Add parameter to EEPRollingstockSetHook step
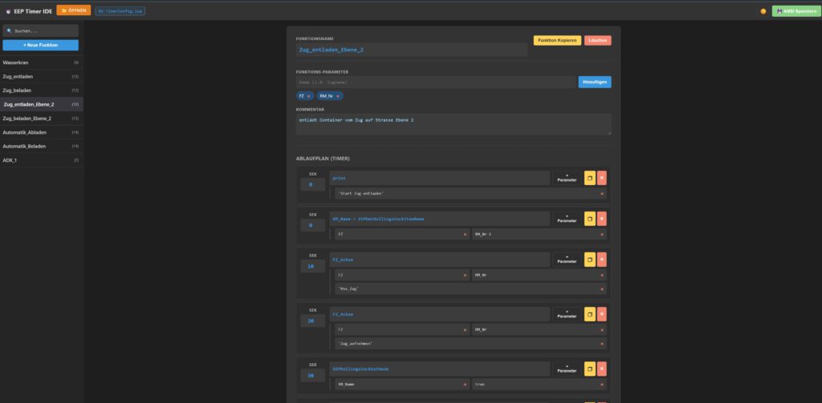 click(567, 369)
